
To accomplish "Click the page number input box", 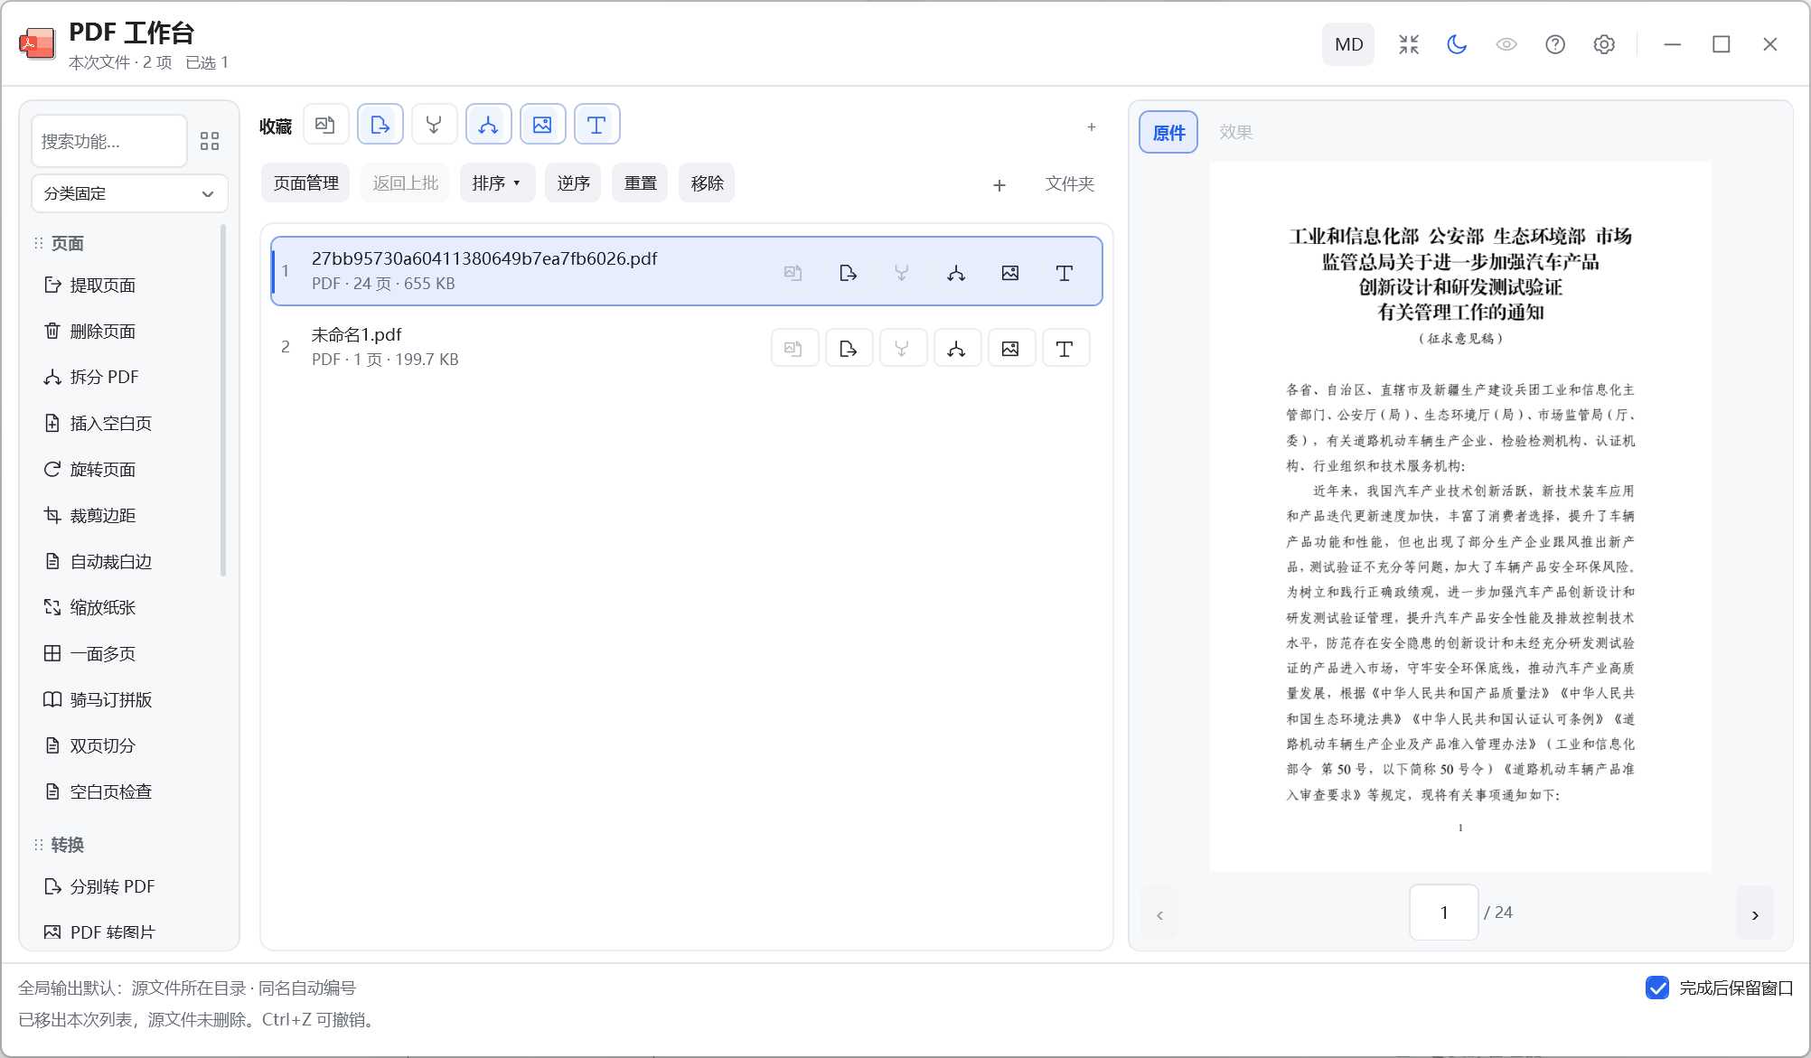I will pos(1444,913).
